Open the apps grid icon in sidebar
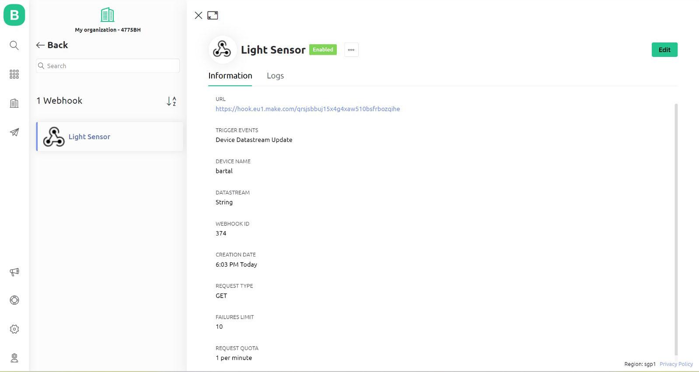This screenshot has height=372, width=699. [14, 74]
